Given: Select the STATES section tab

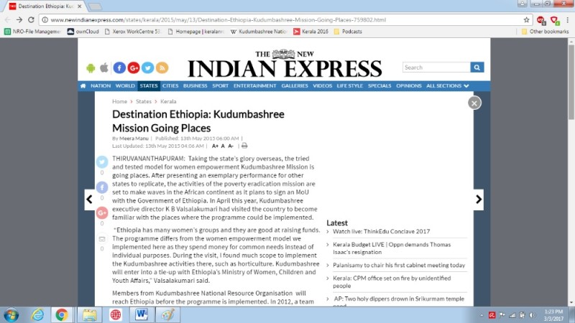Looking at the screenshot, I should (x=149, y=85).
